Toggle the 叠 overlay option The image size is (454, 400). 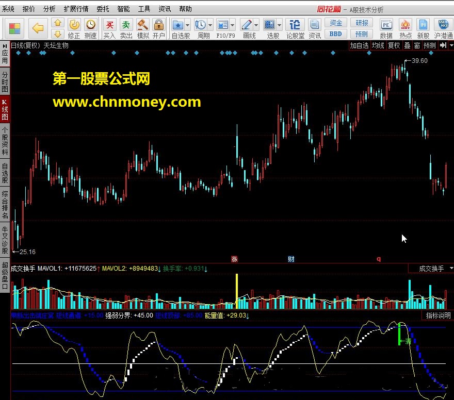pos(407,45)
